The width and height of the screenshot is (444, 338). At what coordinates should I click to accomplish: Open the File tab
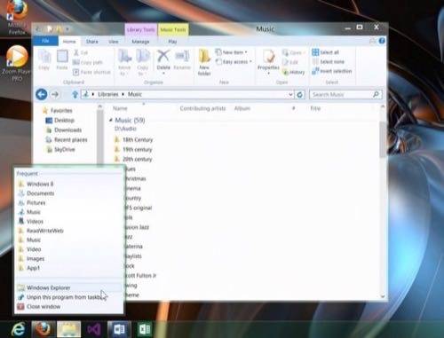tap(45, 41)
